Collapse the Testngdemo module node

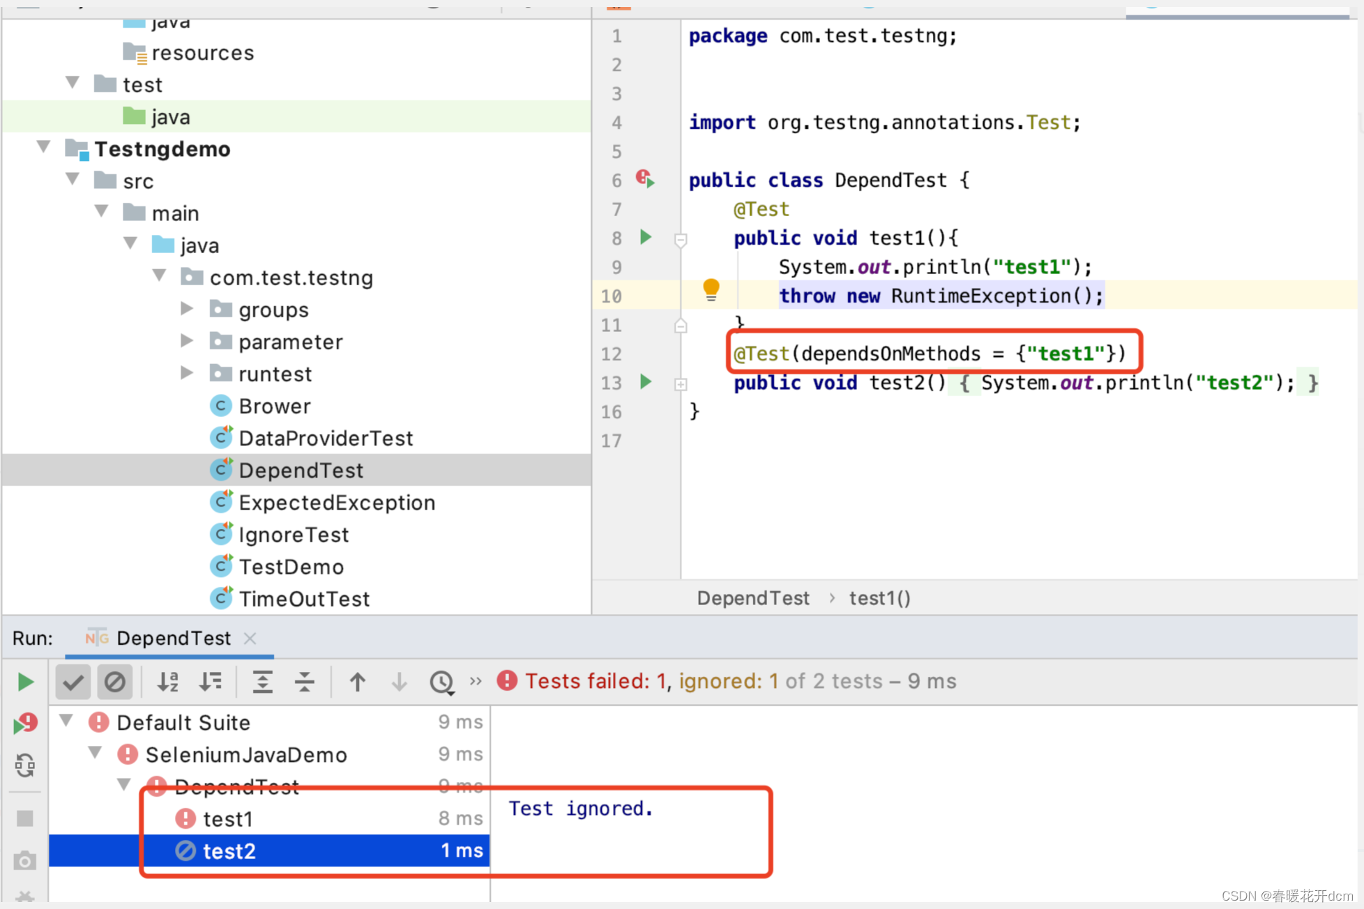point(43,147)
